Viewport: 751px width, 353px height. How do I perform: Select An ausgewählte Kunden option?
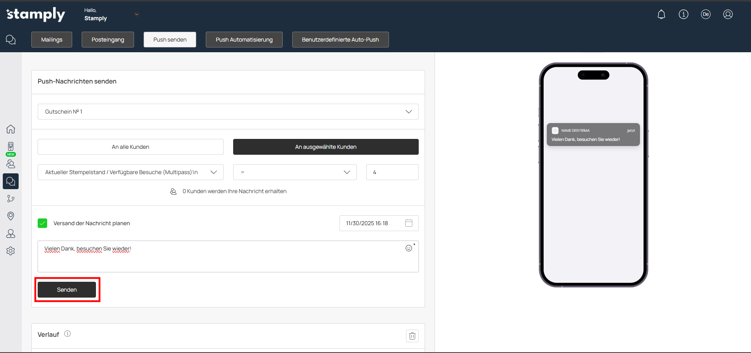(326, 147)
